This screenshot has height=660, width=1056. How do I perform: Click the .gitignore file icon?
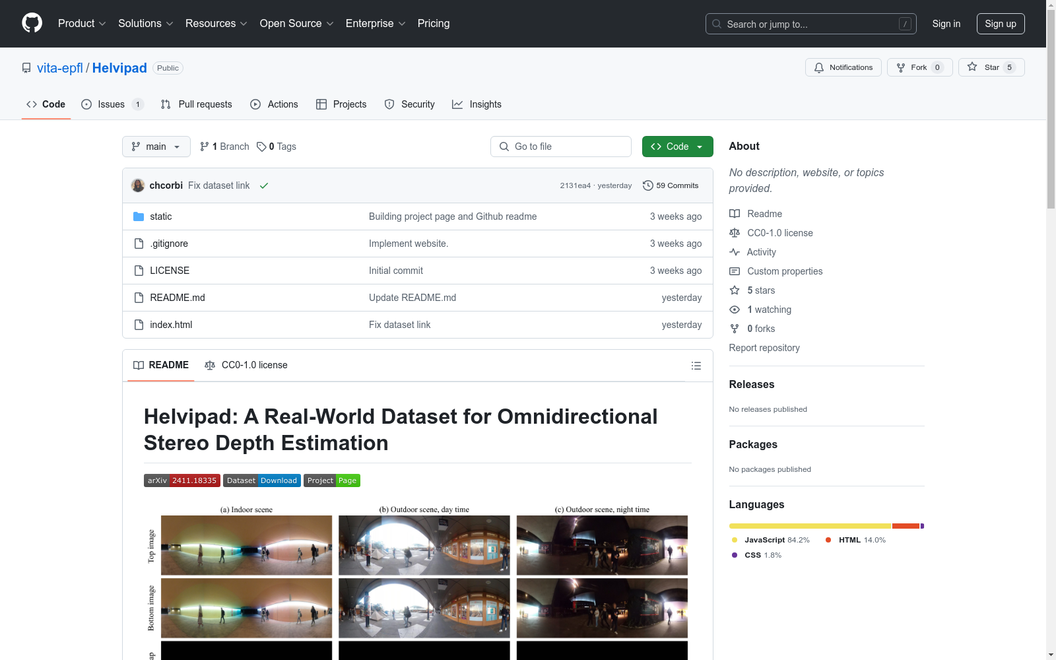139,244
